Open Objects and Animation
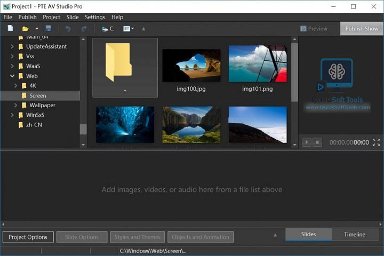Viewport: 384px width, 256px height. [201, 237]
